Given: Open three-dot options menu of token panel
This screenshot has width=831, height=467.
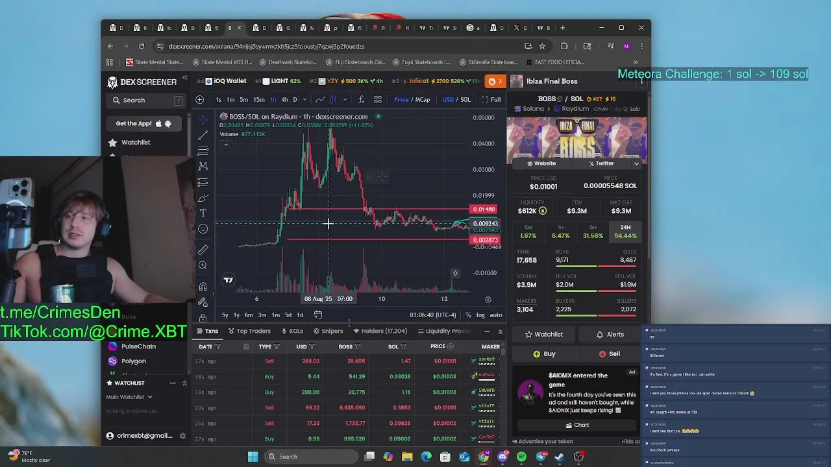Looking at the screenshot, I should click(641, 81).
